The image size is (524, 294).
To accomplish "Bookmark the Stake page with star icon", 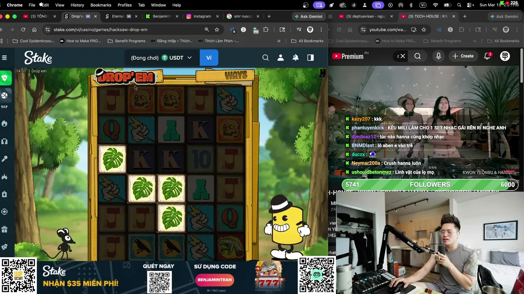I will click(217, 29).
